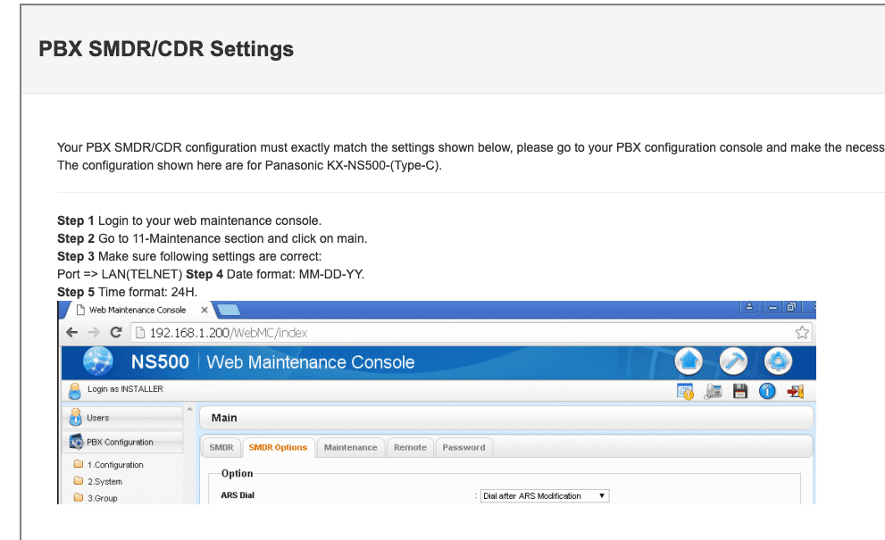Open the PBX Configuration sidebar section
This screenshot has height=540, width=885.
tap(122, 442)
